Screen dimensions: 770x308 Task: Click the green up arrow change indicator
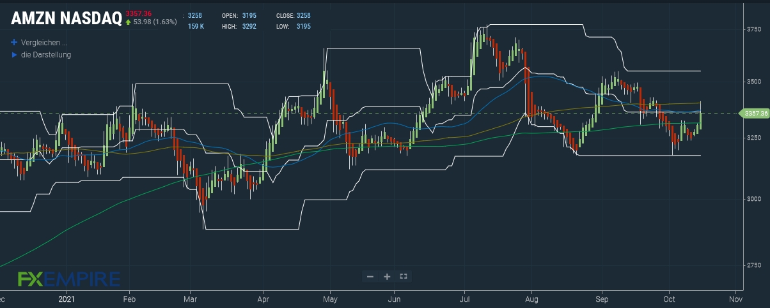[129, 22]
